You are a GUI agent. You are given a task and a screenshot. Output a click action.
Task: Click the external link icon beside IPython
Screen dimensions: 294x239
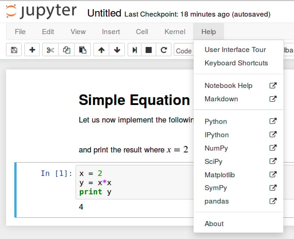[x=273, y=134]
